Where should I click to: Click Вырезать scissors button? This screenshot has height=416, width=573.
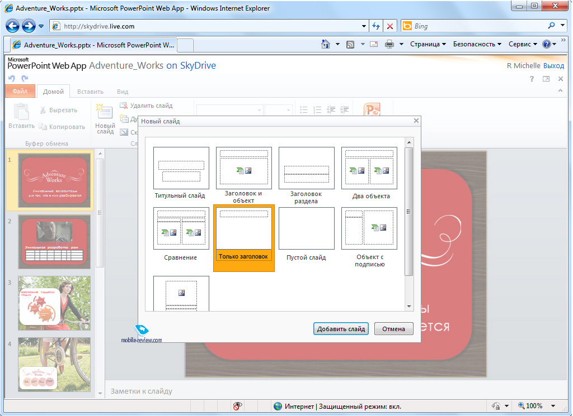point(58,110)
